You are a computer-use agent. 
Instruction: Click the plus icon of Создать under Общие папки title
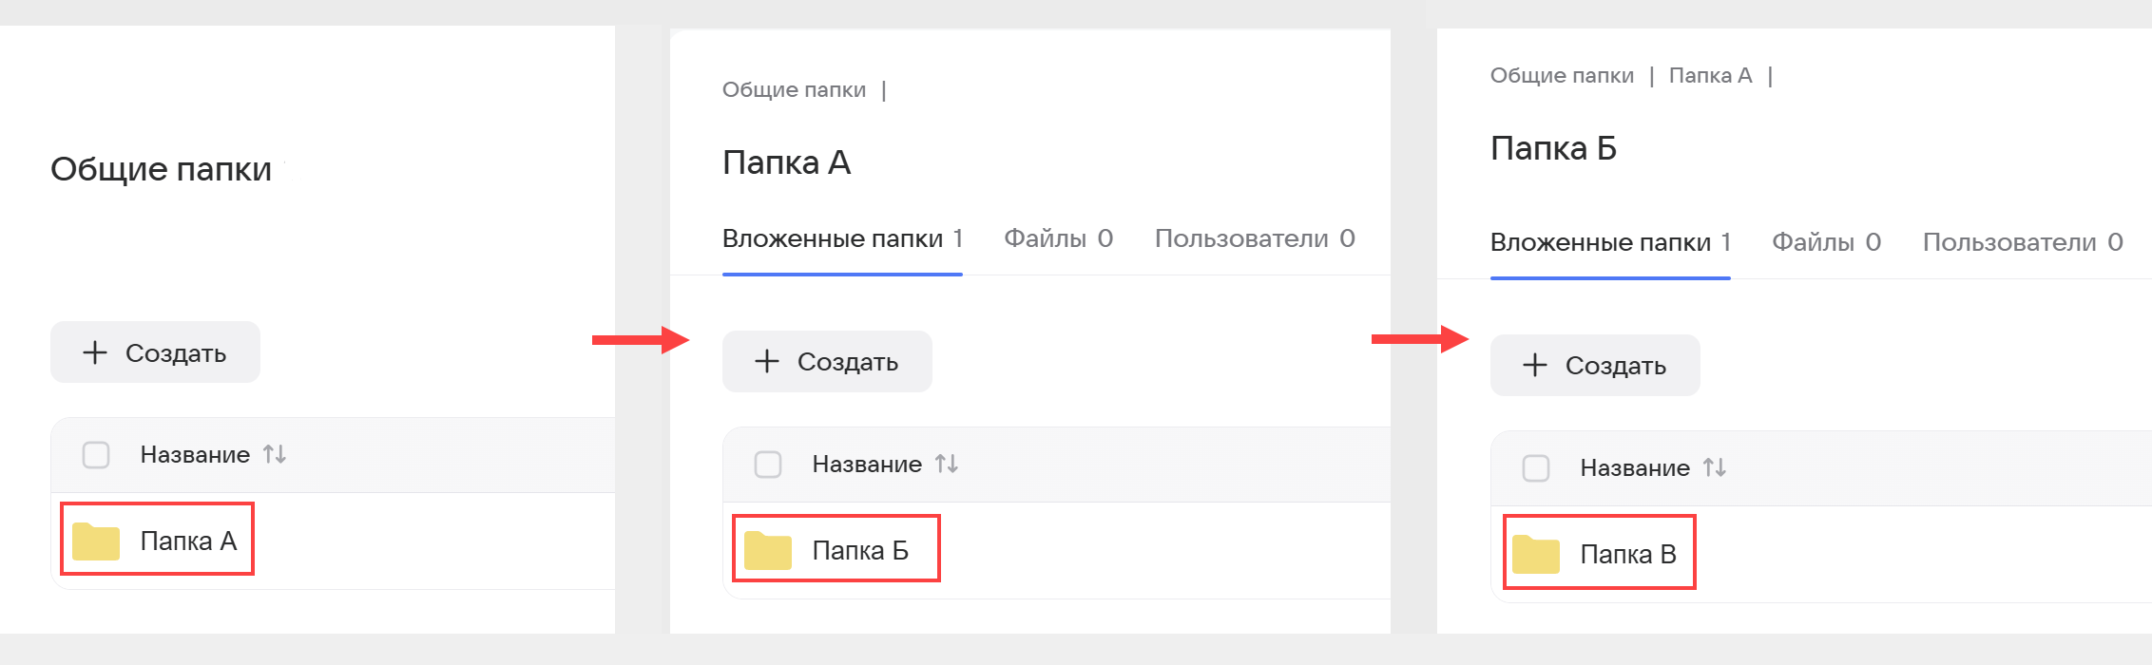[x=95, y=353]
